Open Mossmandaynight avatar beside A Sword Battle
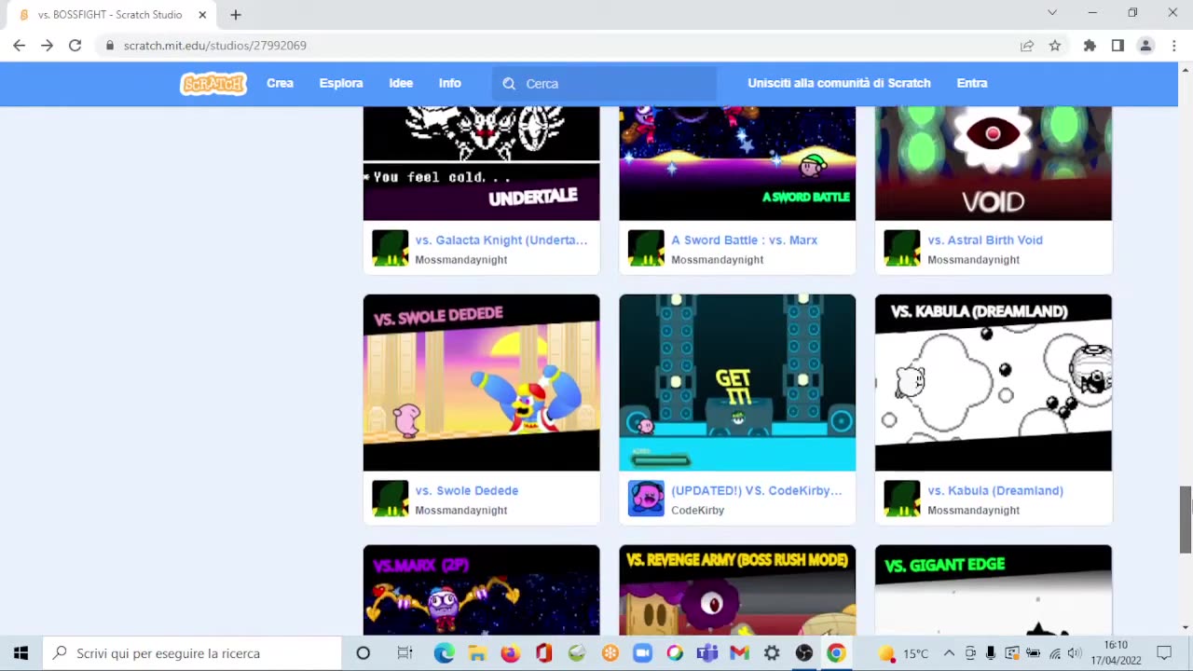Viewport: 1193px width, 671px height. [x=646, y=249]
